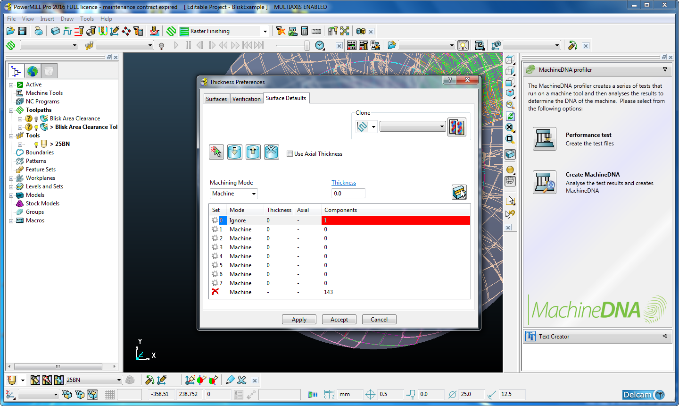Open Create MachineDNA icon
The image size is (679, 406).
pyautogui.click(x=545, y=182)
